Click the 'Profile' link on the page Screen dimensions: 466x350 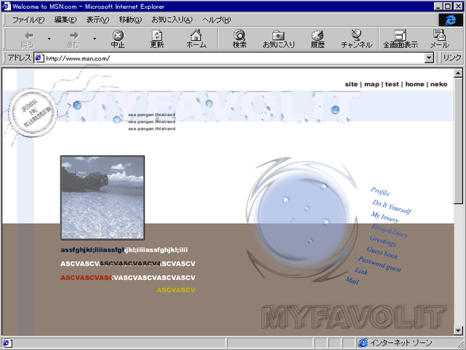pos(380,192)
